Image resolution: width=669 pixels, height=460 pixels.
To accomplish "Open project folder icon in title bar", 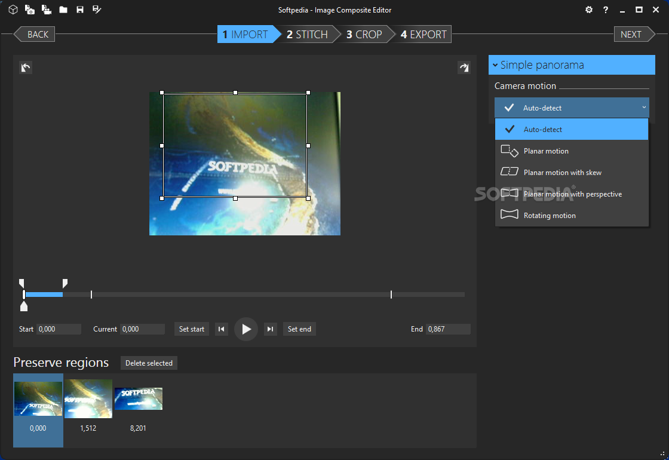I will [x=63, y=10].
